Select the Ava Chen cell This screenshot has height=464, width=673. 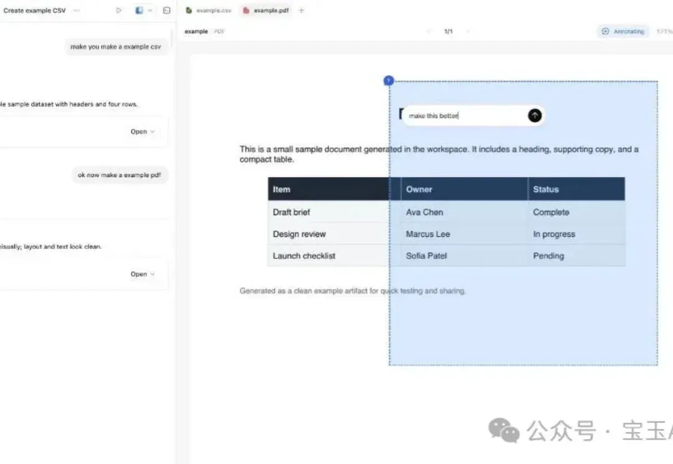(x=464, y=212)
